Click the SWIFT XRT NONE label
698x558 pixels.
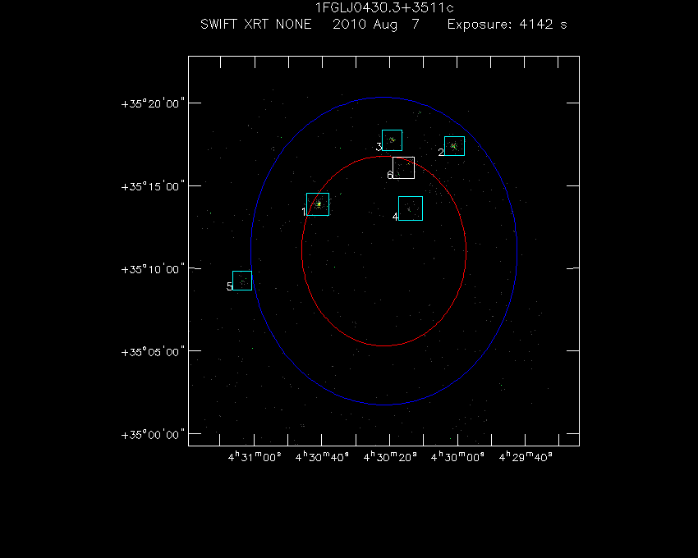point(256,24)
